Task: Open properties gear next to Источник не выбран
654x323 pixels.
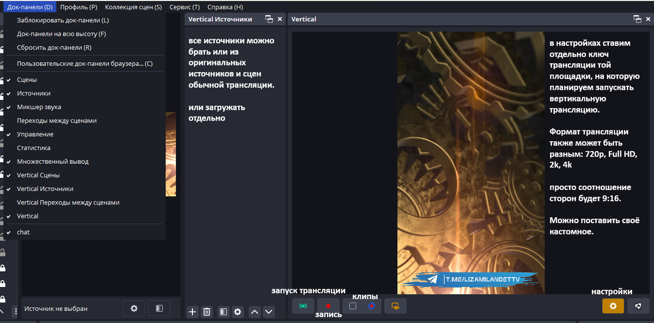Action: click(x=134, y=308)
